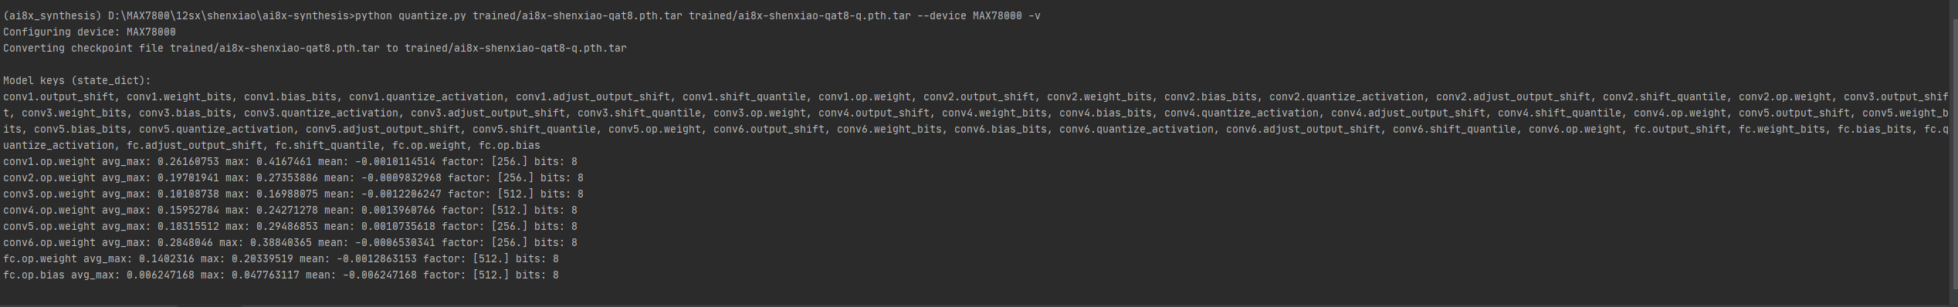Click 'fc.op.bias' at the end of the keys list

coord(510,145)
